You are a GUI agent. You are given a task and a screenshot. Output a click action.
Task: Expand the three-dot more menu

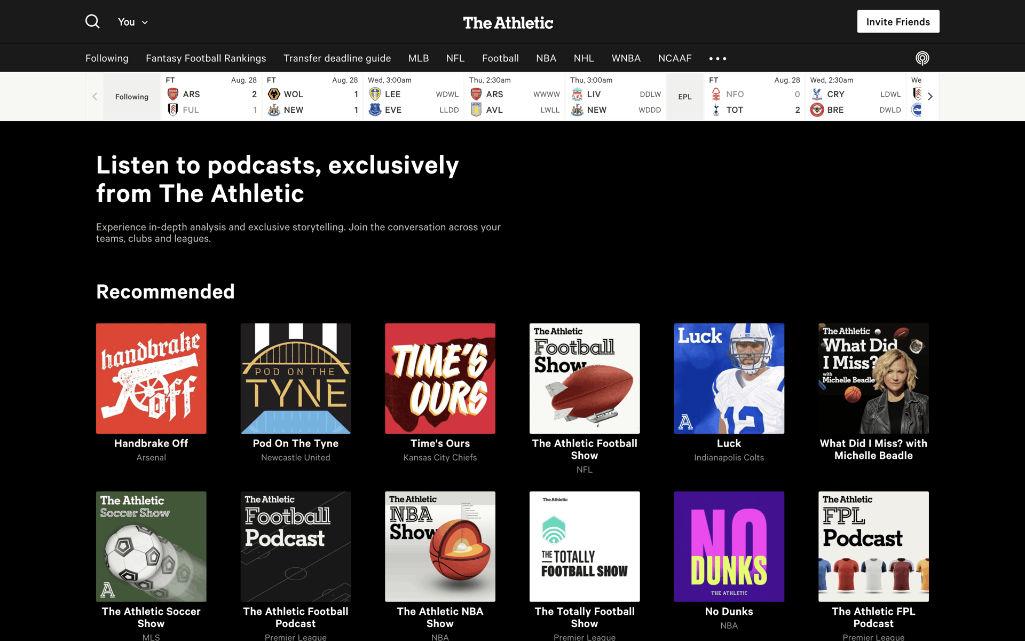click(x=717, y=58)
